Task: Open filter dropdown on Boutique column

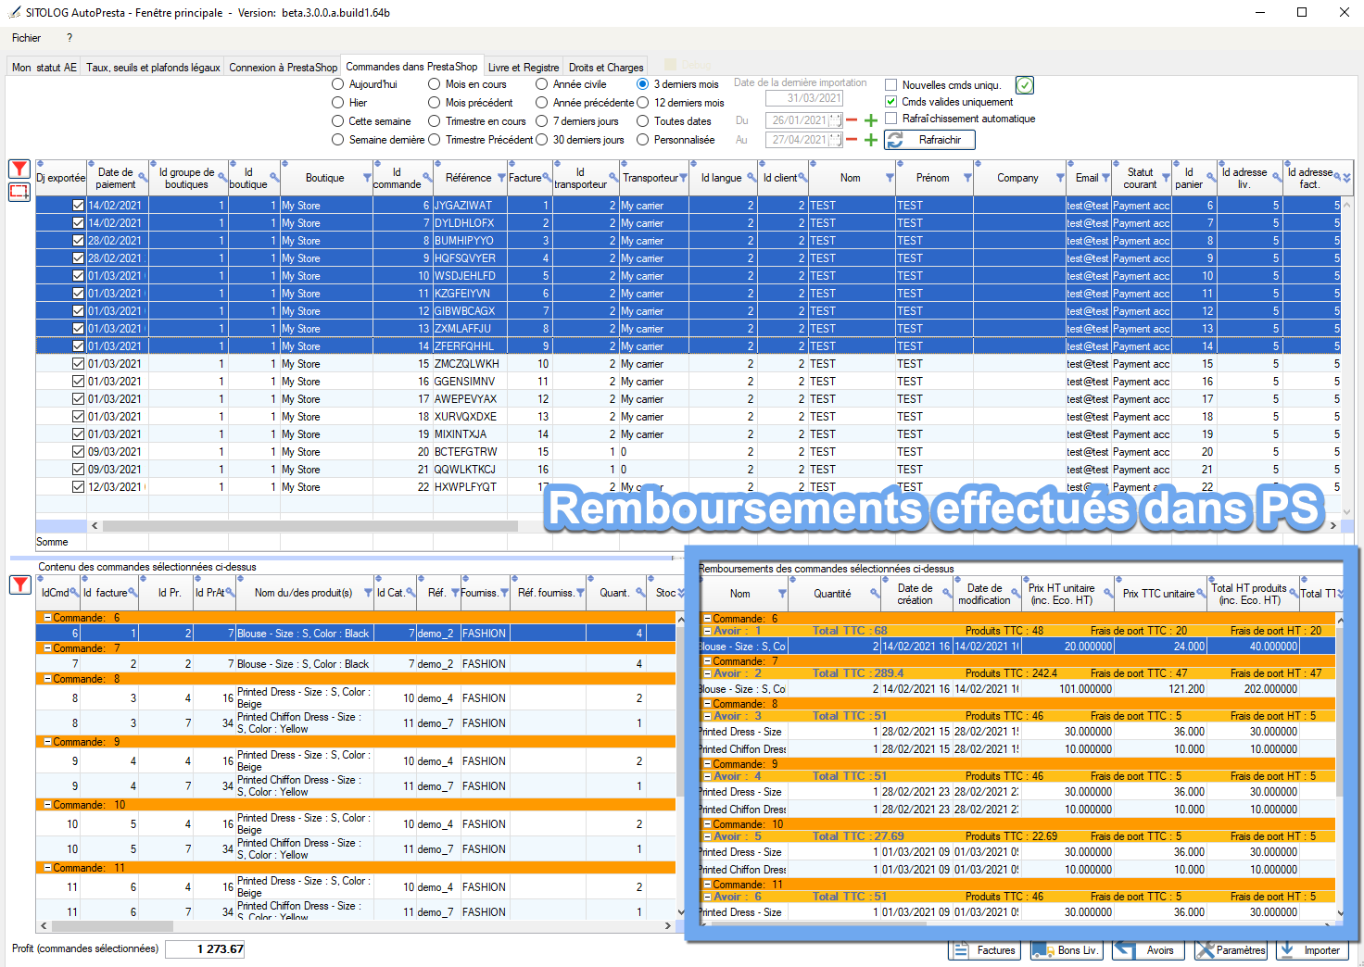Action: 367,178
